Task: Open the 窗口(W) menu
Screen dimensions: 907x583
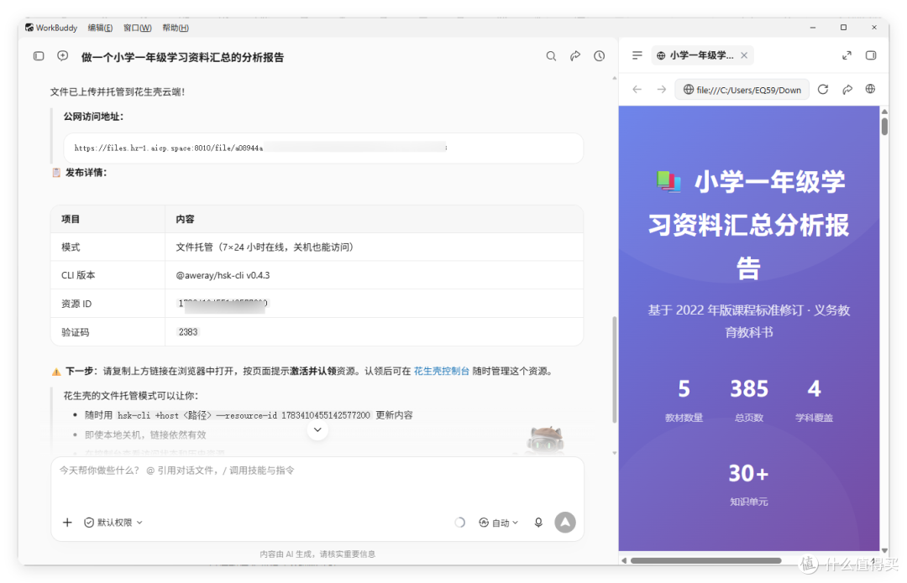Action: [x=138, y=28]
